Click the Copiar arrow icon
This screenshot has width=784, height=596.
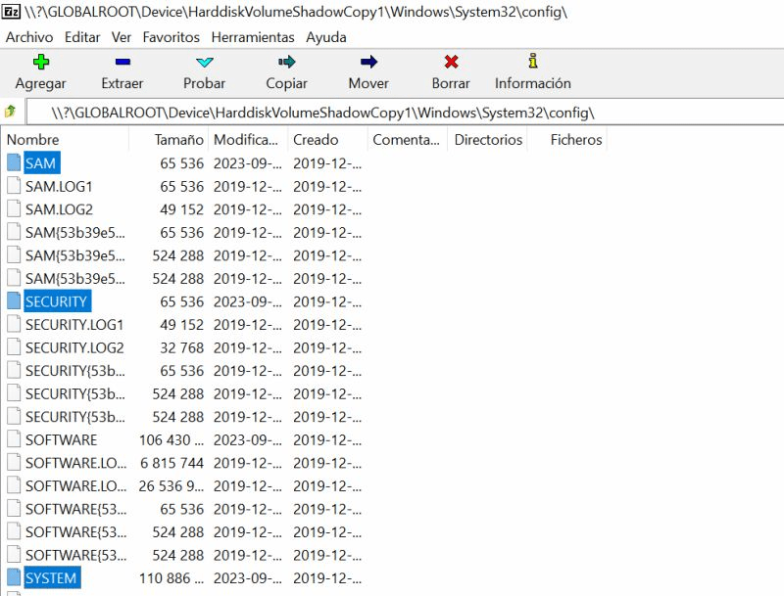(x=286, y=63)
